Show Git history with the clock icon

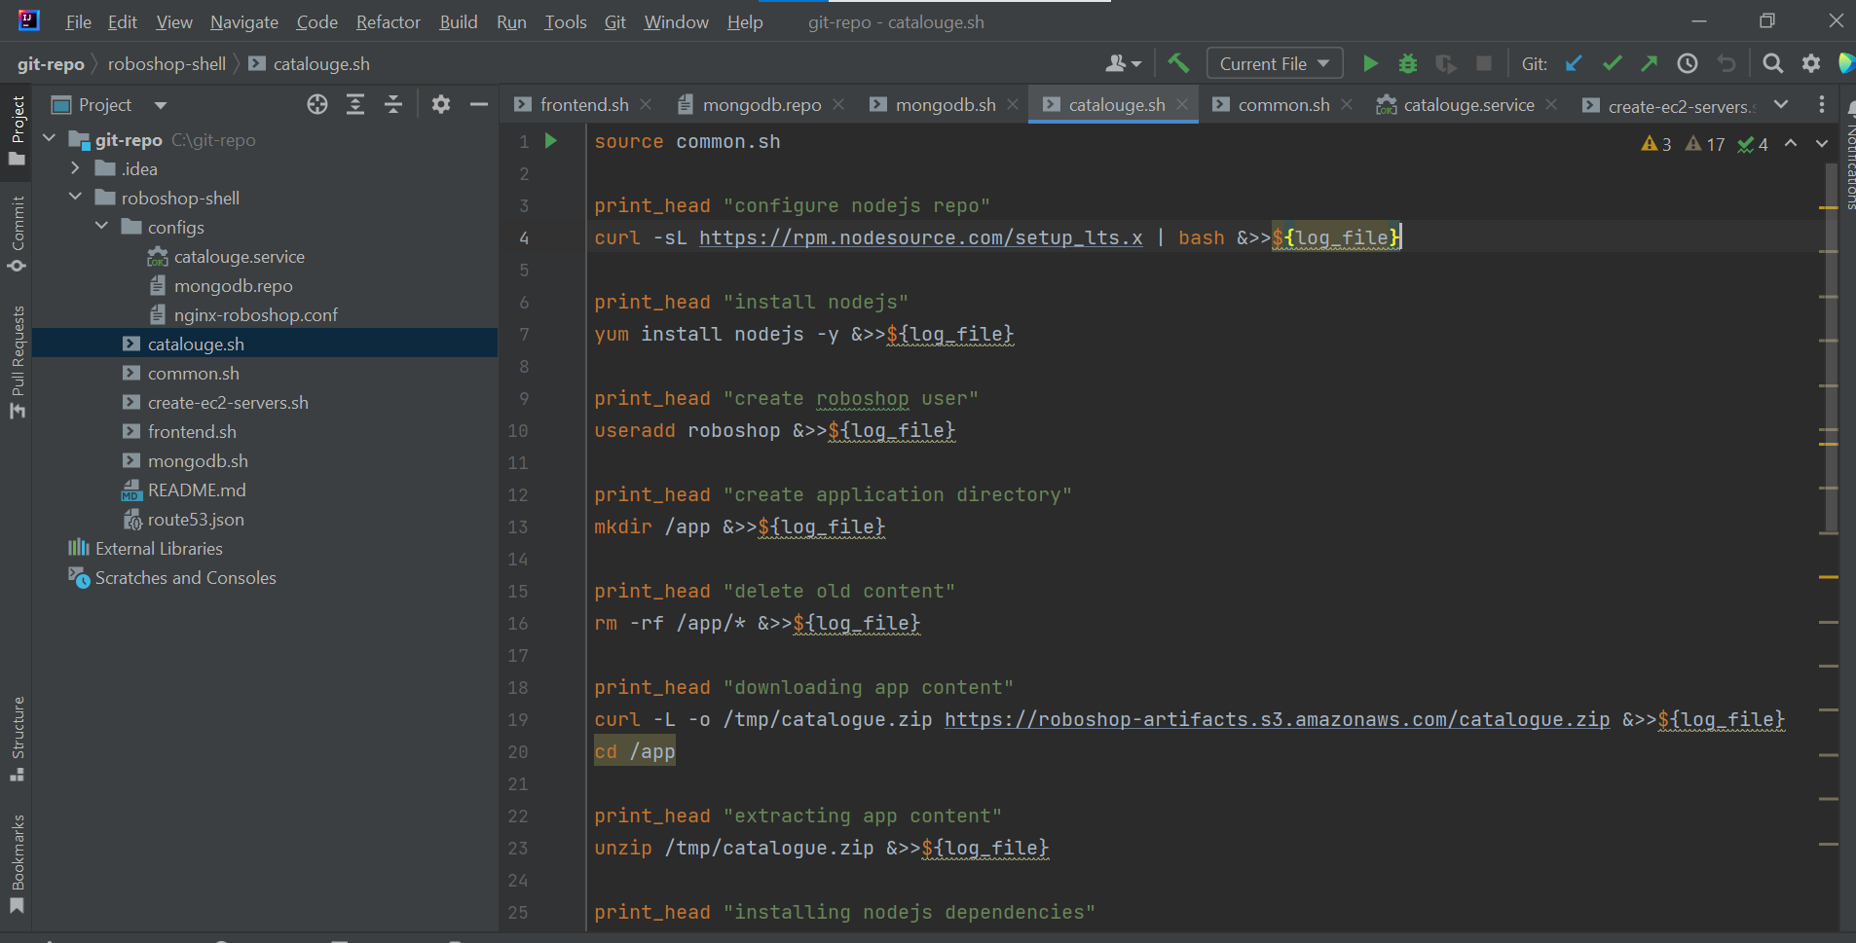[x=1688, y=63]
